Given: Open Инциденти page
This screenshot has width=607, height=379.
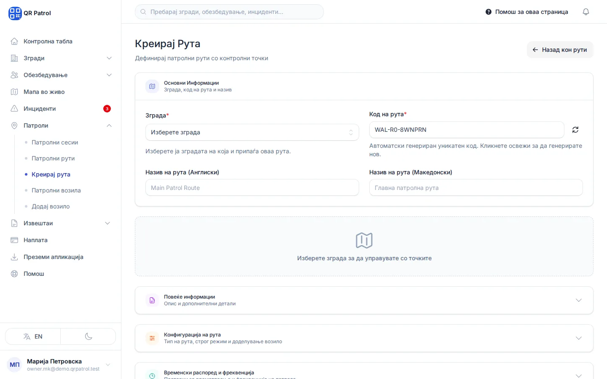Looking at the screenshot, I should [61, 109].
